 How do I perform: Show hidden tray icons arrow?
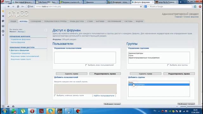click(x=159, y=111)
